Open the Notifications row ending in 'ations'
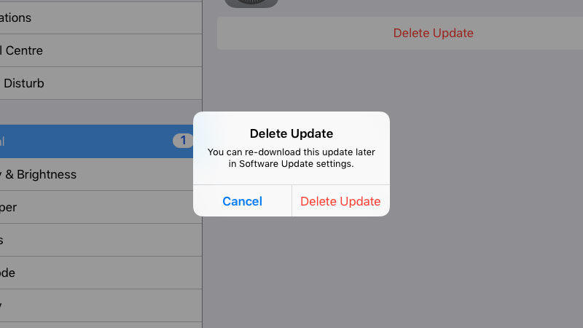The height and width of the screenshot is (328, 583). point(101,17)
